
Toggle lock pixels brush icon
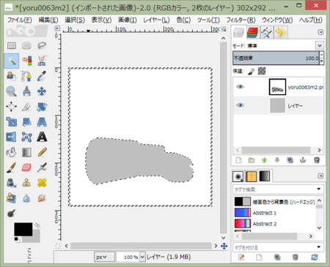[x=252, y=71]
